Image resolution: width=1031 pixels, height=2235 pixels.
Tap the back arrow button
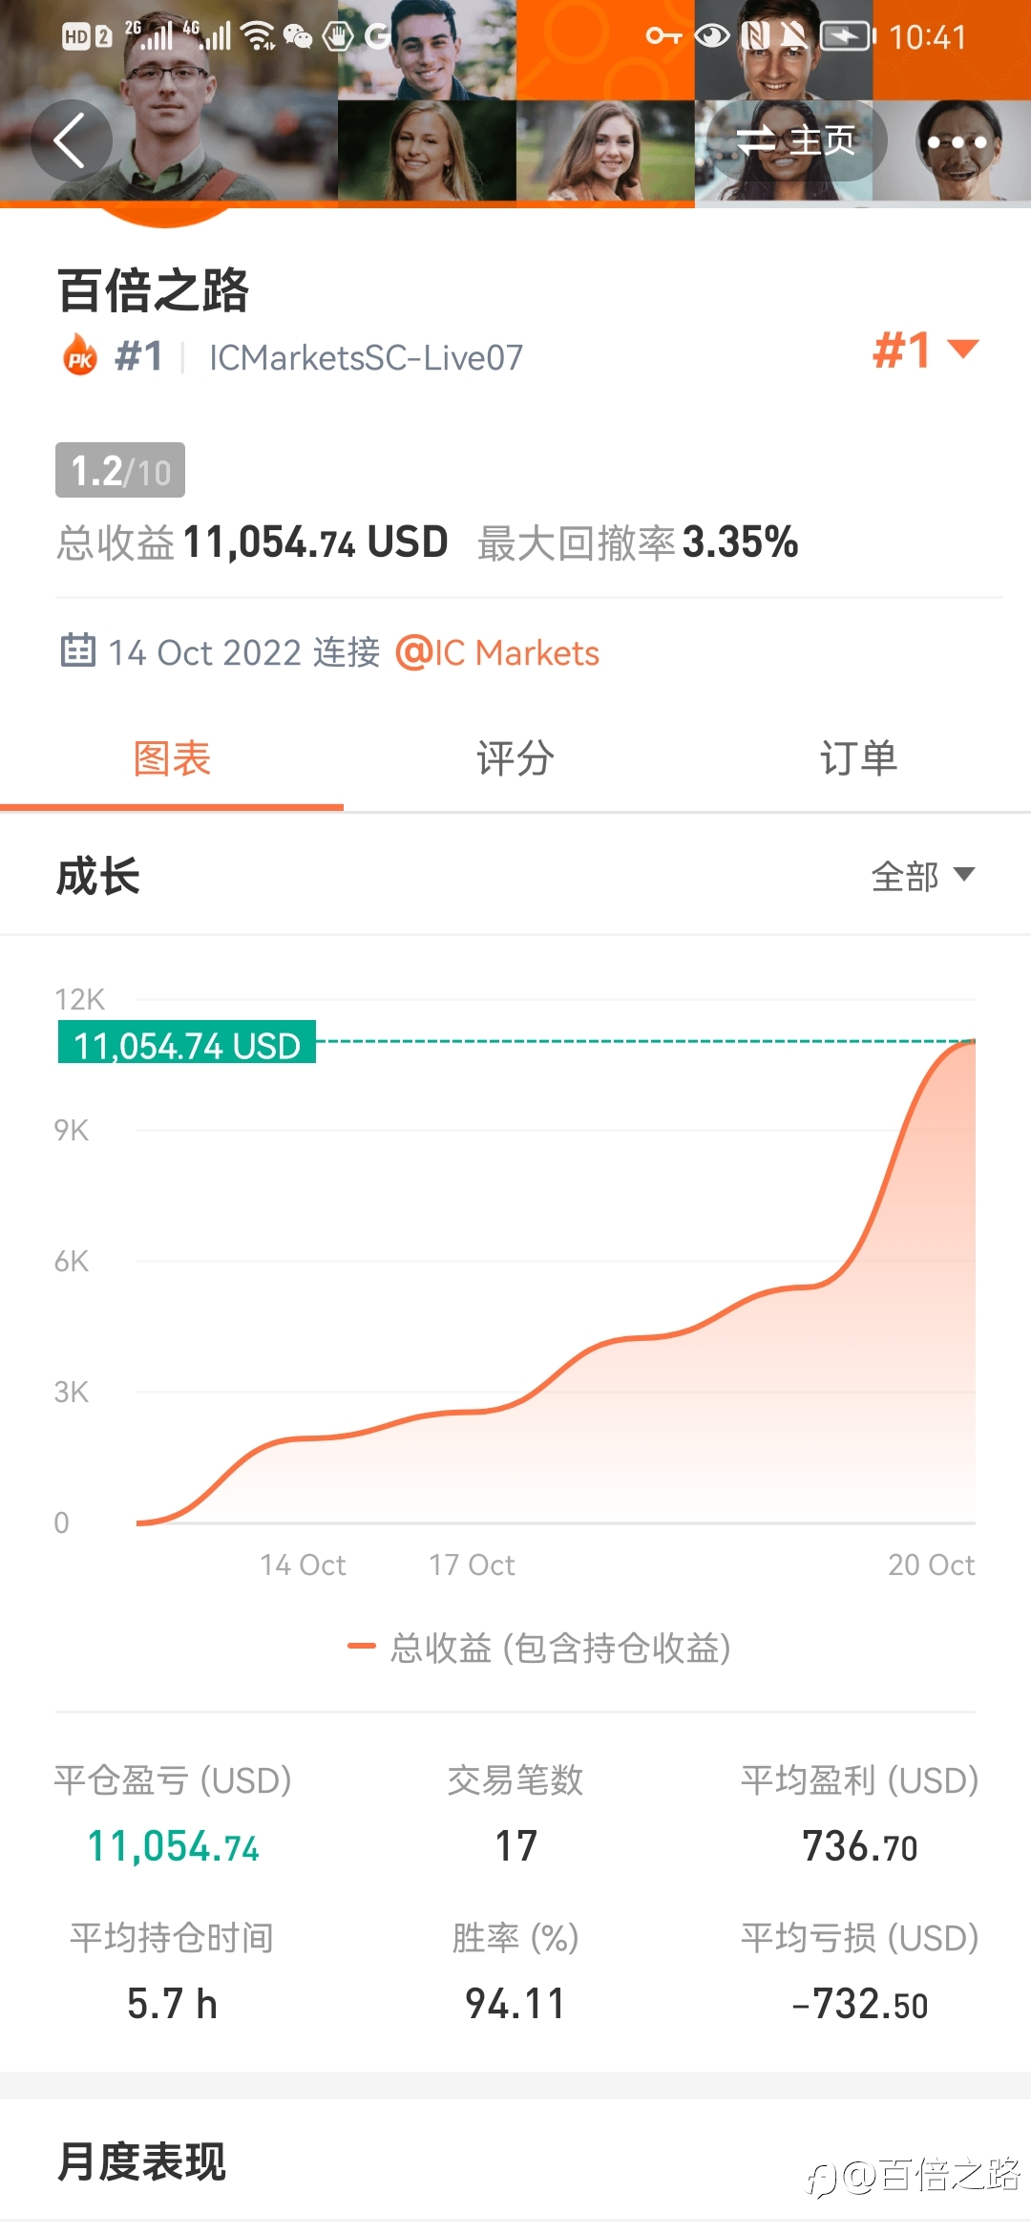click(72, 141)
